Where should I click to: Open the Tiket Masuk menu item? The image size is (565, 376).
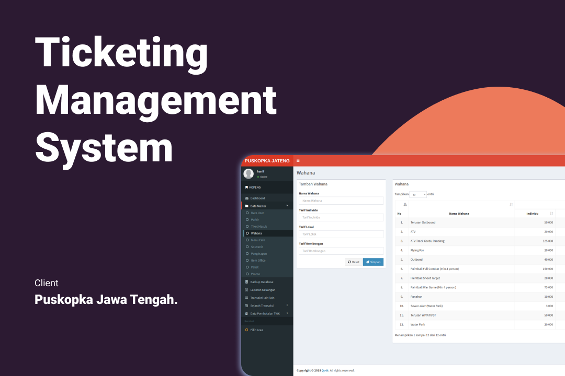point(259,226)
